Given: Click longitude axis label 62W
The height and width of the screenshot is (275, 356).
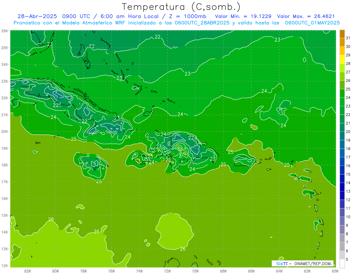Looking at the screenshot, I should [307, 271].
